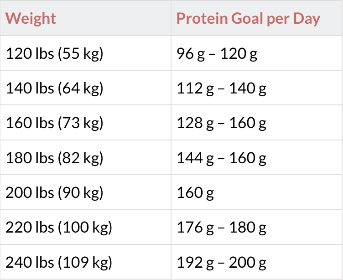Select the 180 lbs (82 kg) cell
343x280 pixels.
point(85,157)
